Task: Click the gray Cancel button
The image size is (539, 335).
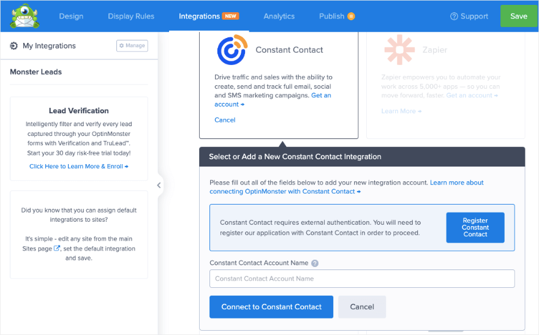Action: (362, 307)
